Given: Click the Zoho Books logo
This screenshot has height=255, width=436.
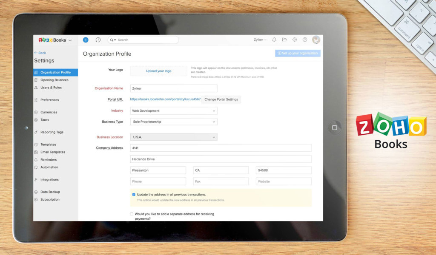Looking at the screenshot, I should pos(52,40).
